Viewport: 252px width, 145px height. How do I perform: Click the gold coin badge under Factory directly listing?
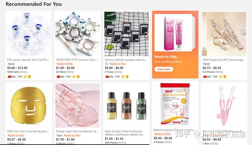[x=127, y=77]
